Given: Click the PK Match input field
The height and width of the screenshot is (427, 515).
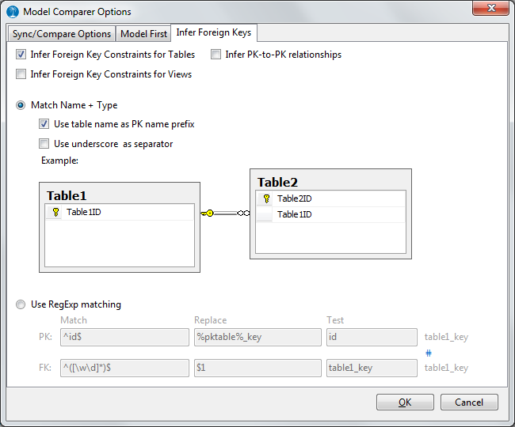Looking at the screenshot, I should tap(124, 338).
